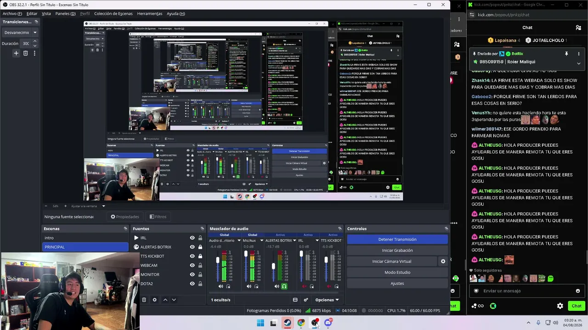The height and width of the screenshot is (330, 588).
Task: Expand IRL mixer channel dropdown
Action: click(317, 241)
